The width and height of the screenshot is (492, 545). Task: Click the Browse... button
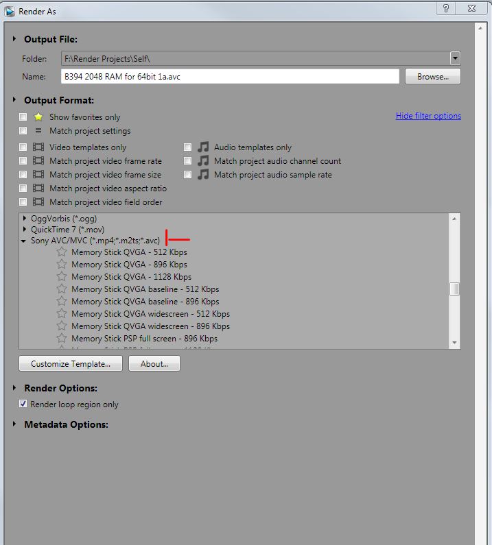[x=432, y=77]
